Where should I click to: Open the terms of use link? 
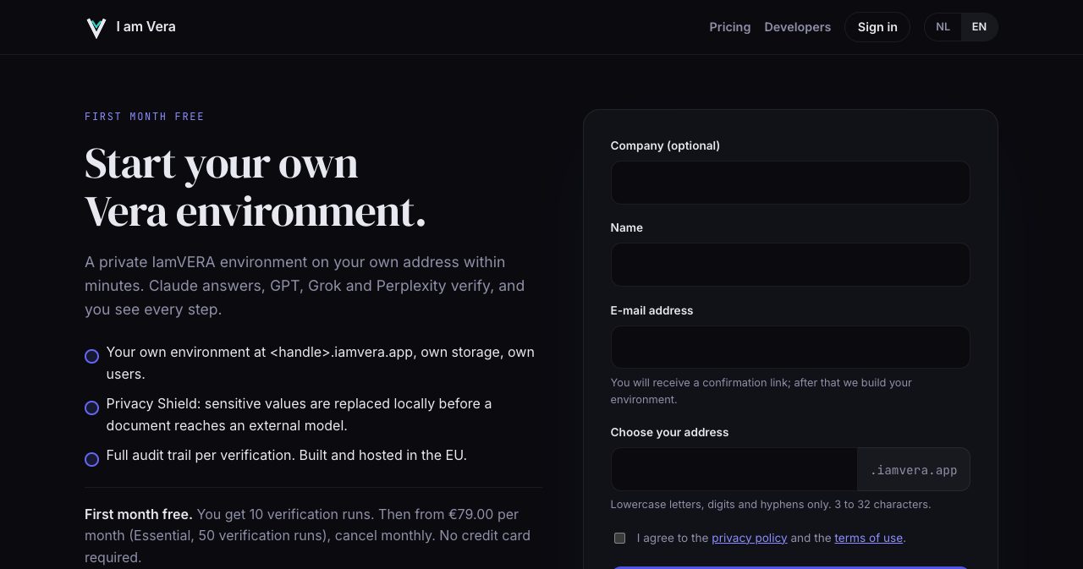868,538
